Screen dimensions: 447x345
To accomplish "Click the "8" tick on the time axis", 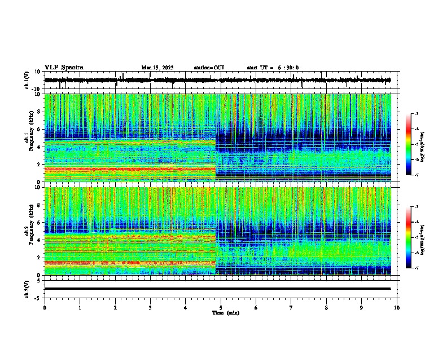I will pyautogui.click(x=326, y=308).
